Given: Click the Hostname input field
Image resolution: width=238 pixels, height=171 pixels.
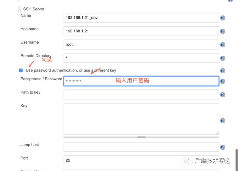Looking at the screenshot, I should [141, 31].
